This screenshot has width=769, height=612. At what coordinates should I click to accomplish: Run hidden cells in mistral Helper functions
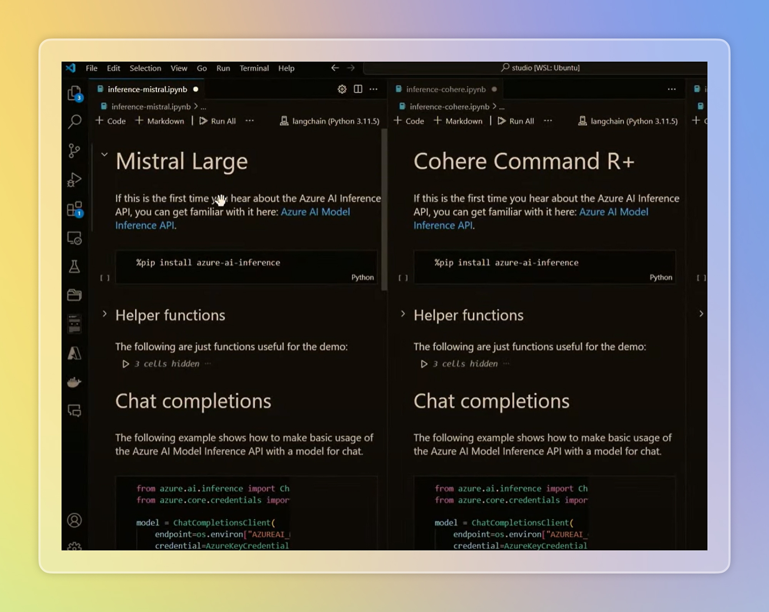click(x=125, y=364)
